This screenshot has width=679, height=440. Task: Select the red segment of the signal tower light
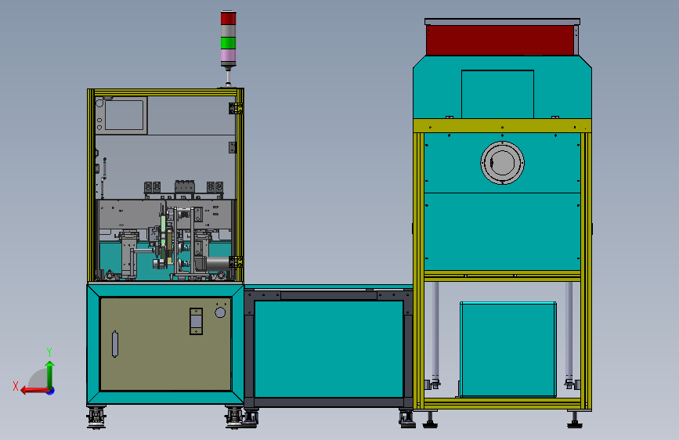tap(228, 18)
